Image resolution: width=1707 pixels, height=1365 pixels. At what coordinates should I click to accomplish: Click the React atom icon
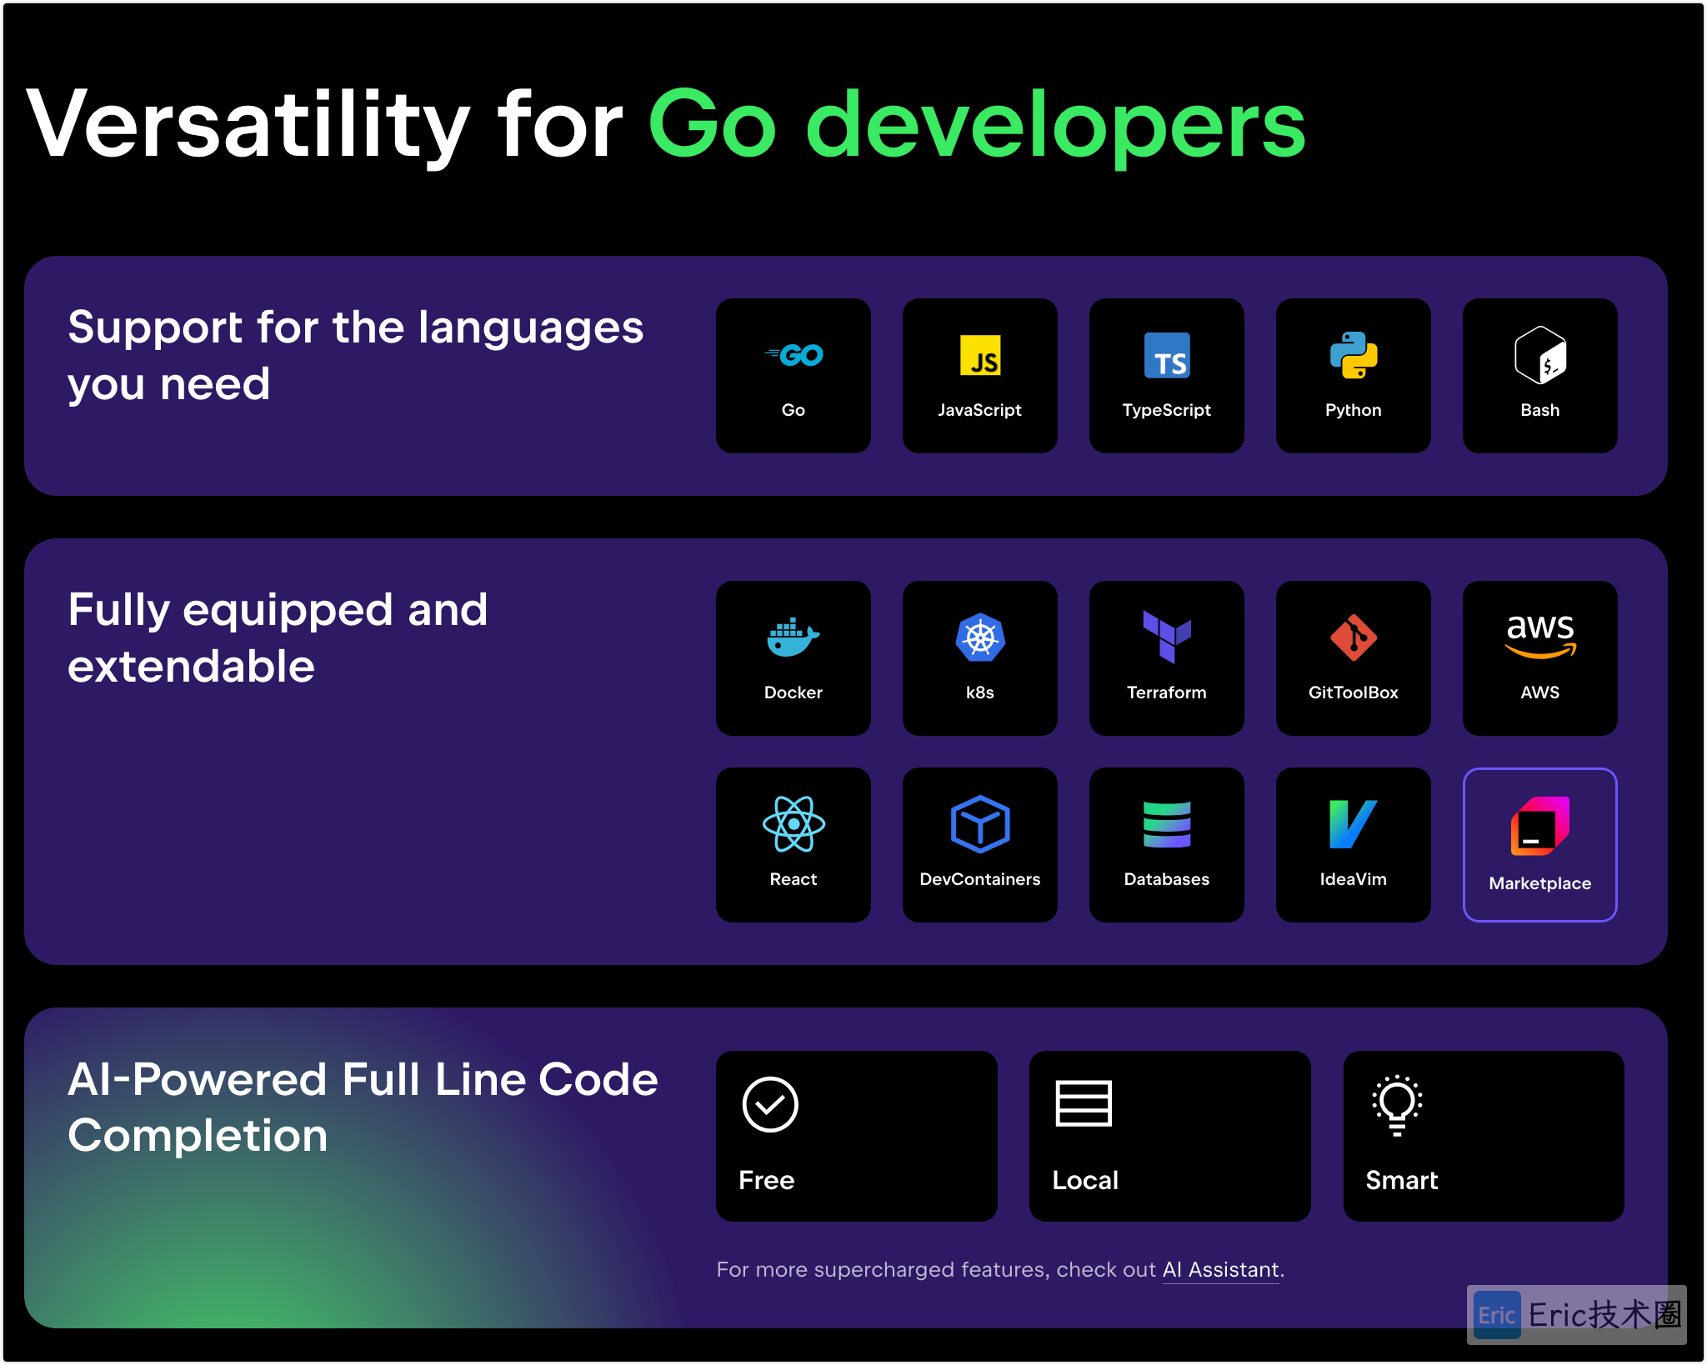tap(793, 824)
